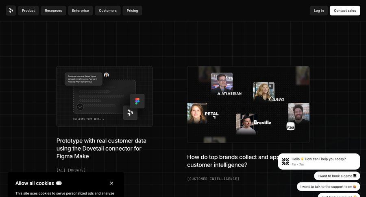Click the code brackets icon in prototype card
Screen dimensions: 366x197
pos(80,107)
